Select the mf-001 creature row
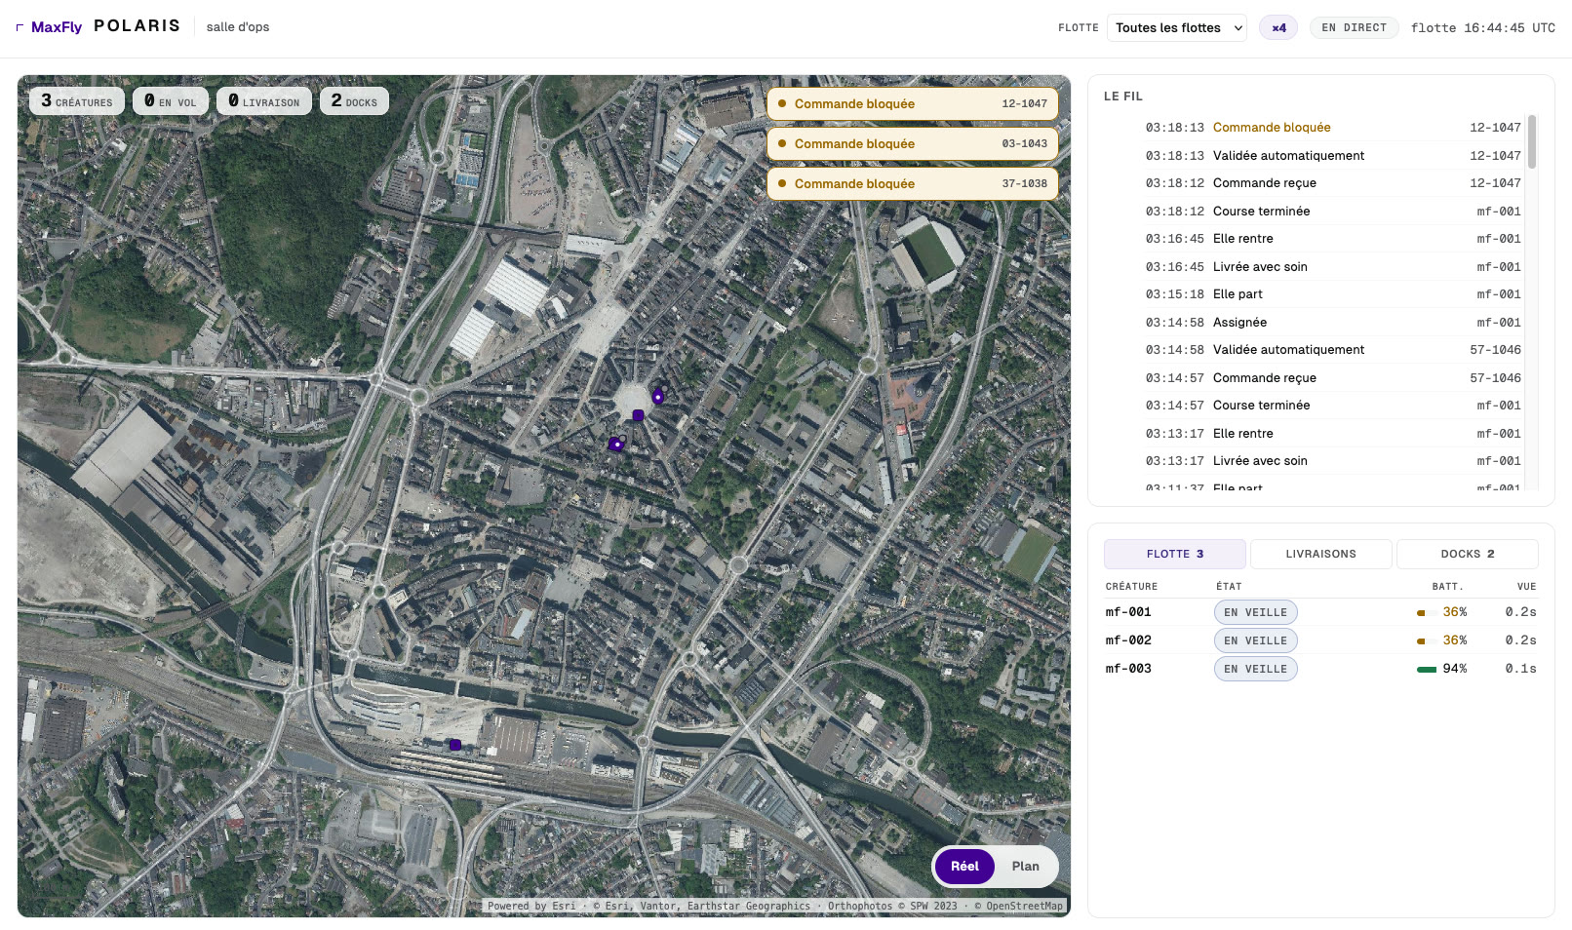The height and width of the screenshot is (930, 1572). click(x=1320, y=613)
